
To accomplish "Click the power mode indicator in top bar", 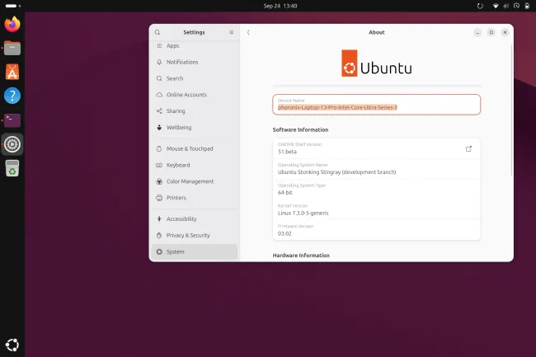I will [x=516, y=6].
